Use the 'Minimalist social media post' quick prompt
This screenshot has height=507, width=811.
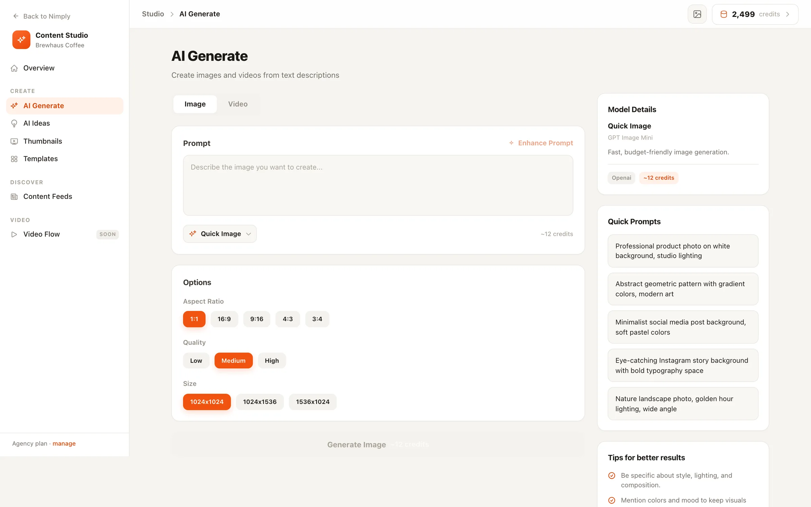click(683, 327)
